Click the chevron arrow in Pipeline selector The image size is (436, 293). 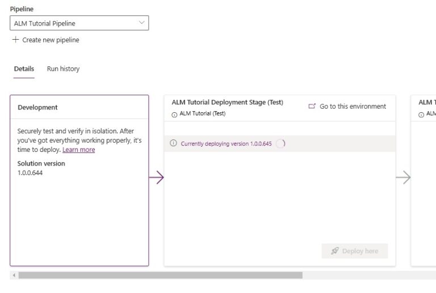(141, 23)
